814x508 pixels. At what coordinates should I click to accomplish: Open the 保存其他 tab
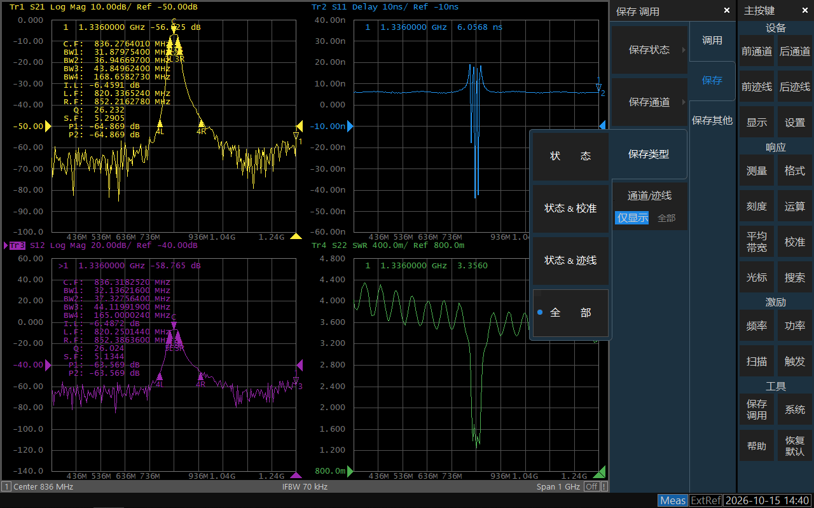click(712, 121)
